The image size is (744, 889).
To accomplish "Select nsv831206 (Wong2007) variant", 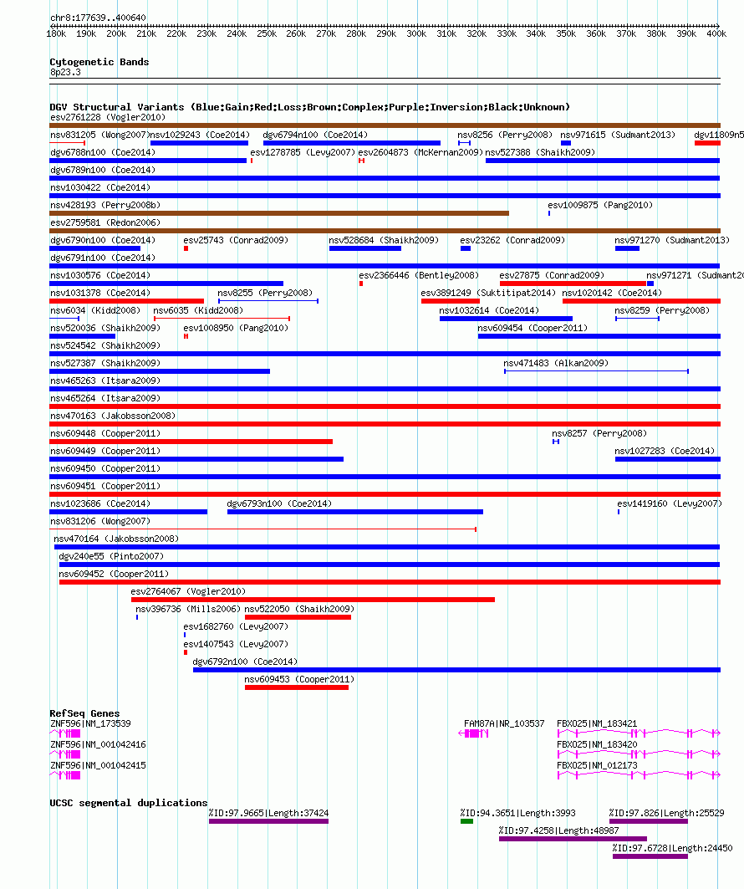I will click(x=263, y=529).
